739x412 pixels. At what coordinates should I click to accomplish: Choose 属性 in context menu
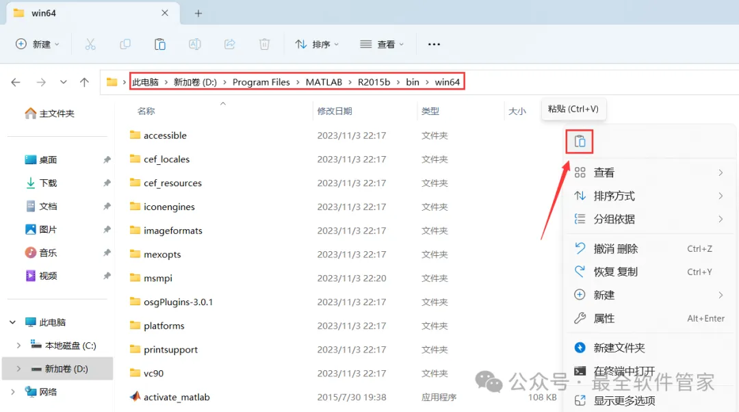click(x=649, y=319)
